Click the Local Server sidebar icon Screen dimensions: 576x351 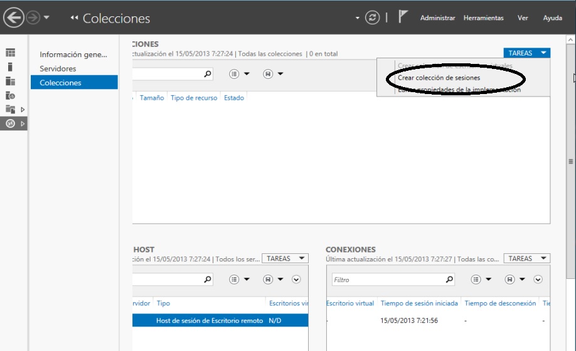pos(11,67)
